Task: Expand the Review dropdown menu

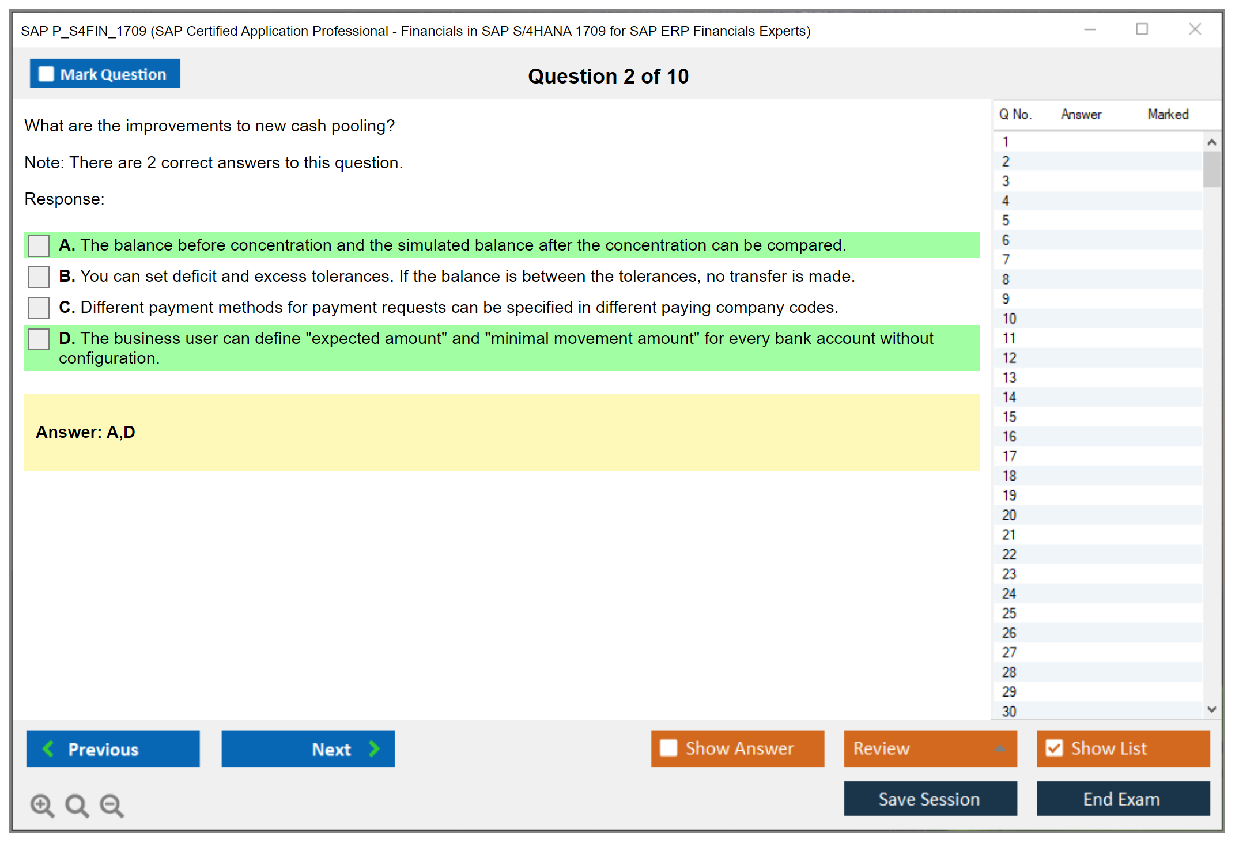Action: coord(1000,748)
